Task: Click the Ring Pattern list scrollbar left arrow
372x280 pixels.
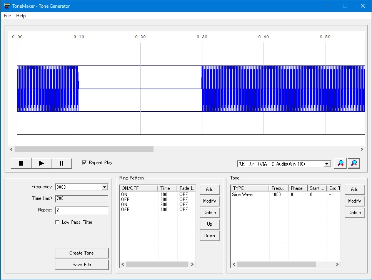Action: click(x=123, y=264)
